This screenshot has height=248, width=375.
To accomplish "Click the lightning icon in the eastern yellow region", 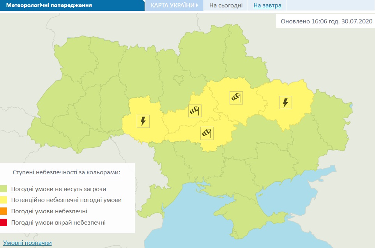I will click(285, 103).
